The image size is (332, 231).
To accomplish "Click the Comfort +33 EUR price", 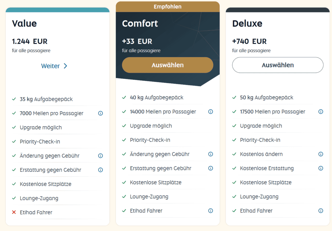I will click(137, 41).
